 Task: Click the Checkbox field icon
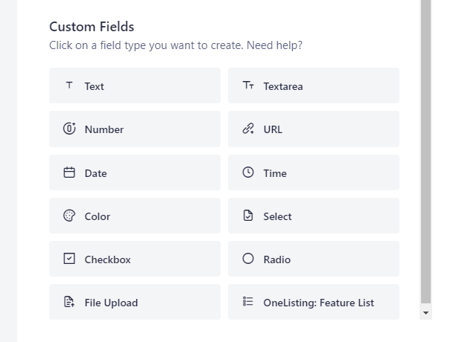[x=69, y=259]
